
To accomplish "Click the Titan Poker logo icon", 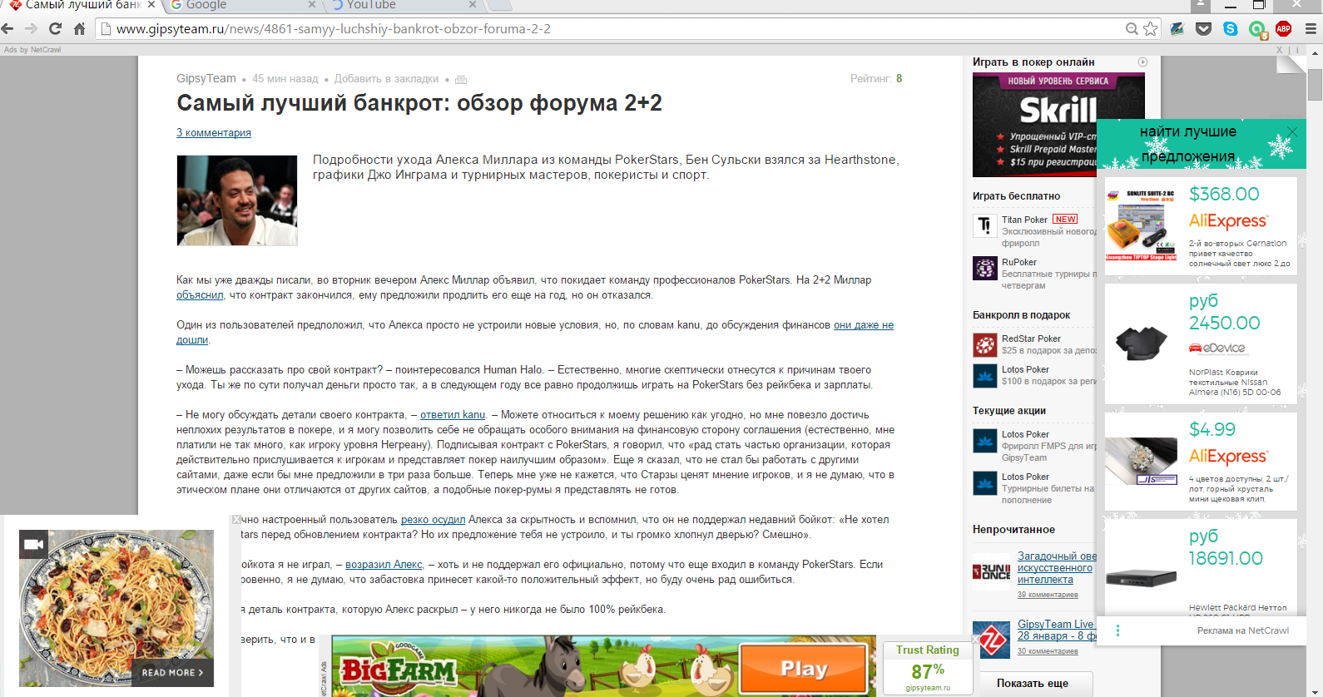I will (985, 225).
